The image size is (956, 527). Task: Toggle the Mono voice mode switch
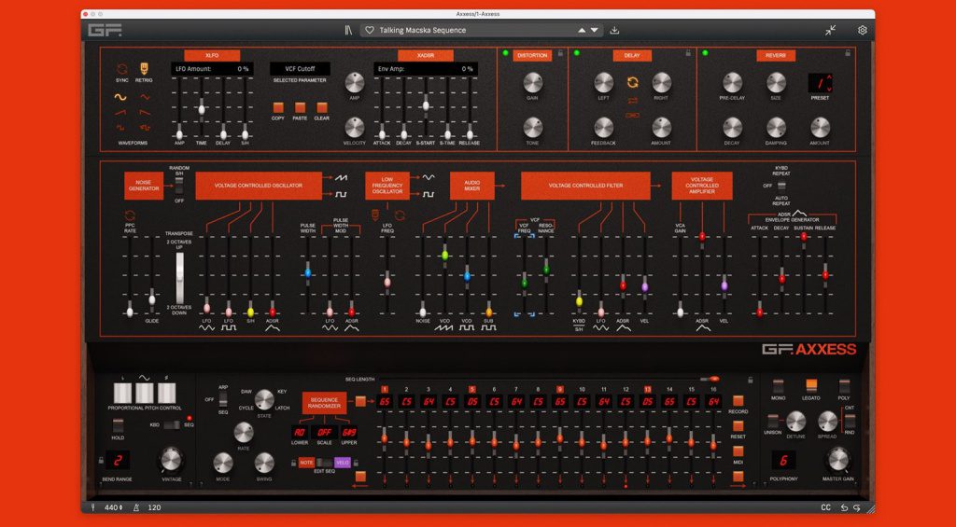pyautogui.click(x=778, y=385)
